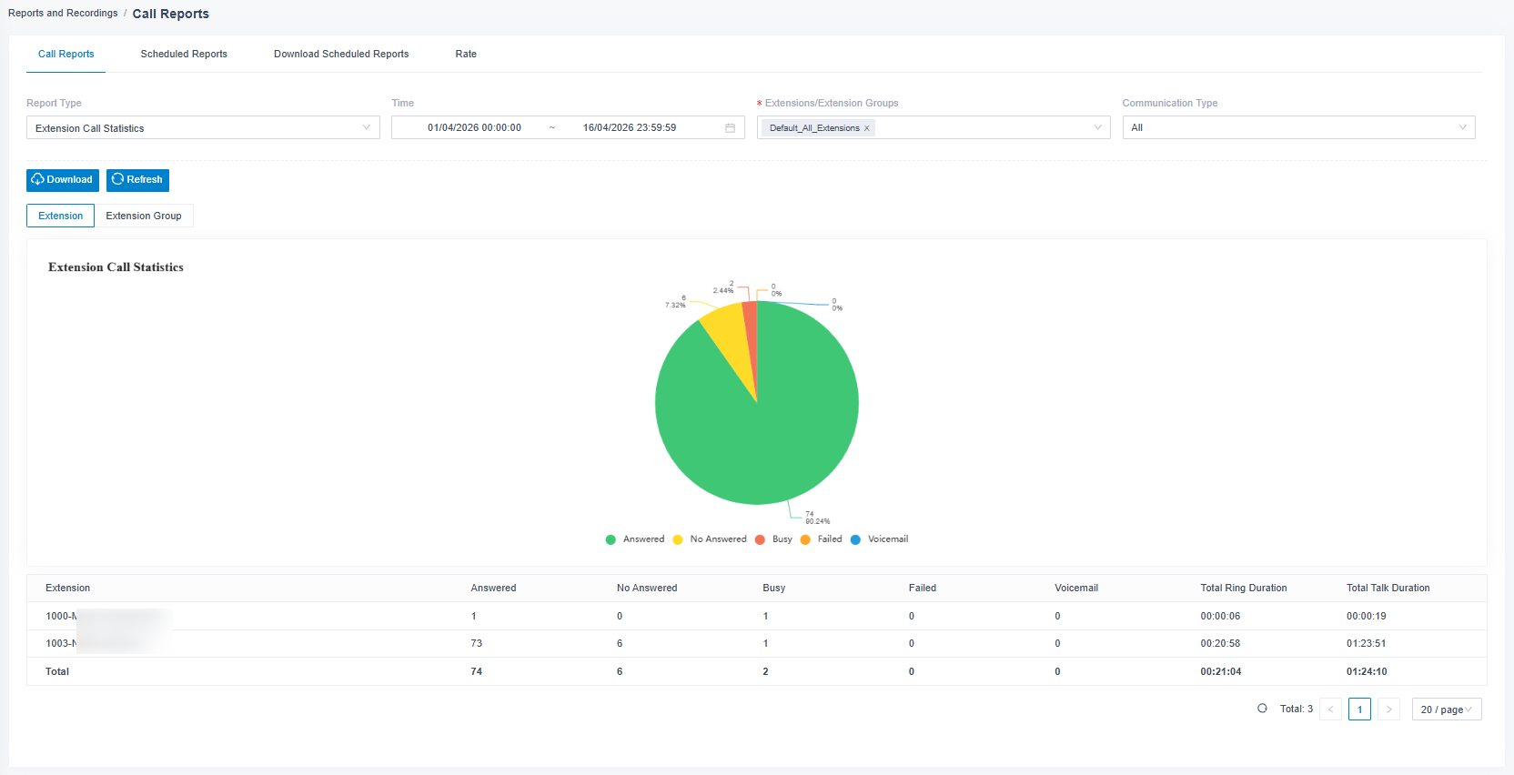Click the No Answered column header
The width and height of the screenshot is (1514, 775).
647,589
